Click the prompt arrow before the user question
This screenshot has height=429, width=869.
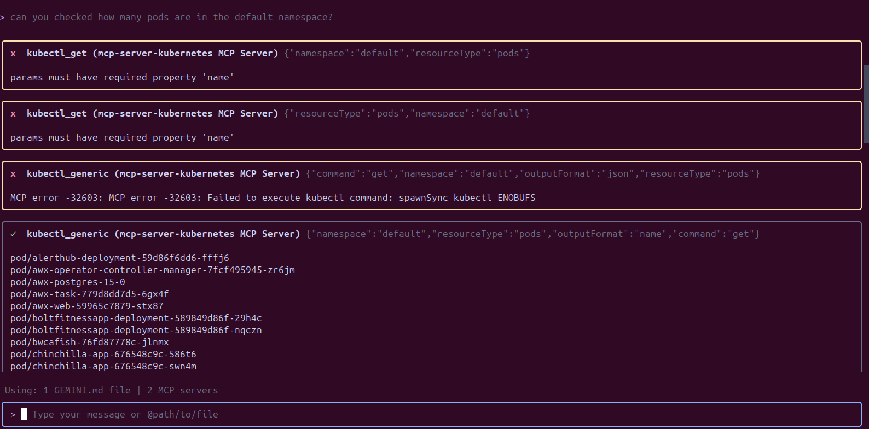3,18
